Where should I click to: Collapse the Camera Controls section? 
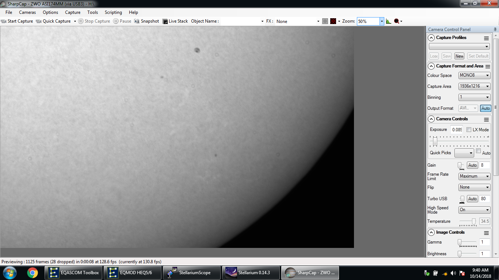(x=431, y=119)
